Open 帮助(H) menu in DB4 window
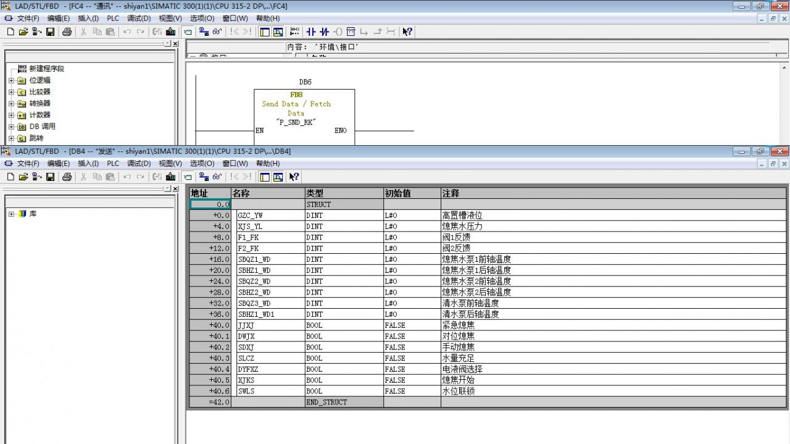The height and width of the screenshot is (444, 790). tap(267, 164)
